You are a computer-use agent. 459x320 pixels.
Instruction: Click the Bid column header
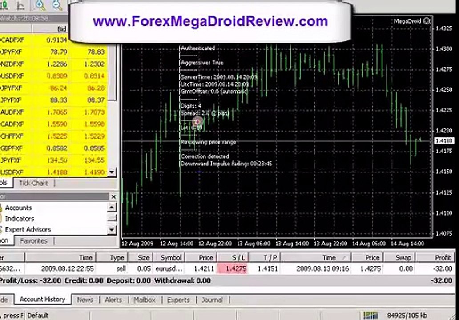pos(50,28)
